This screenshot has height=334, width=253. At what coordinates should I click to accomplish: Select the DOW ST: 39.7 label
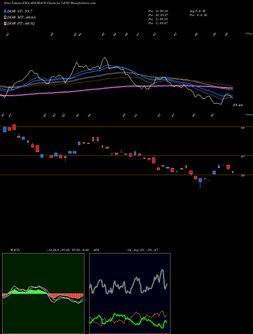(x=20, y=11)
